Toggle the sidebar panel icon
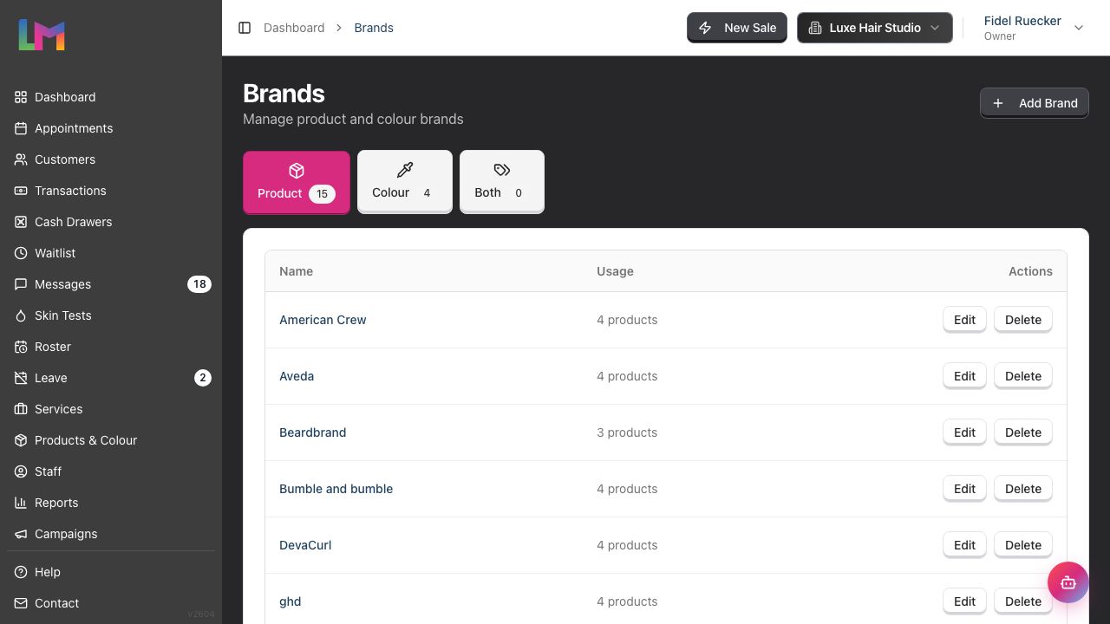Viewport: 1110px width, 624px height. pos(245,28)
